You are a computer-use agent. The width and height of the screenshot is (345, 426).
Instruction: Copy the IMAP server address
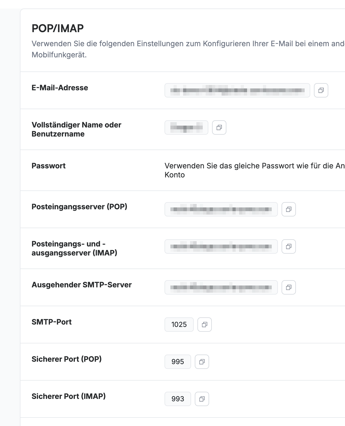click(x=289, y=246)
